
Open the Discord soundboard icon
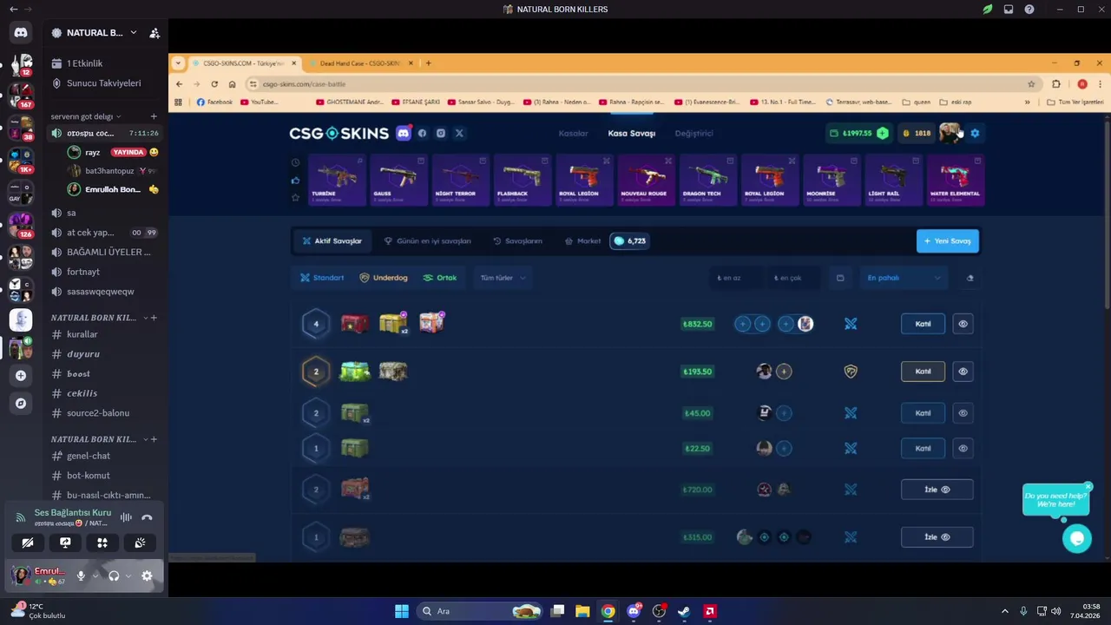(x=140, y=543)
